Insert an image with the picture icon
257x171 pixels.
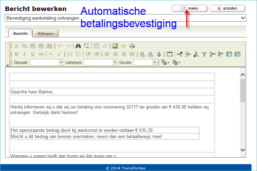pyautogui.click(x=115, y=46)
